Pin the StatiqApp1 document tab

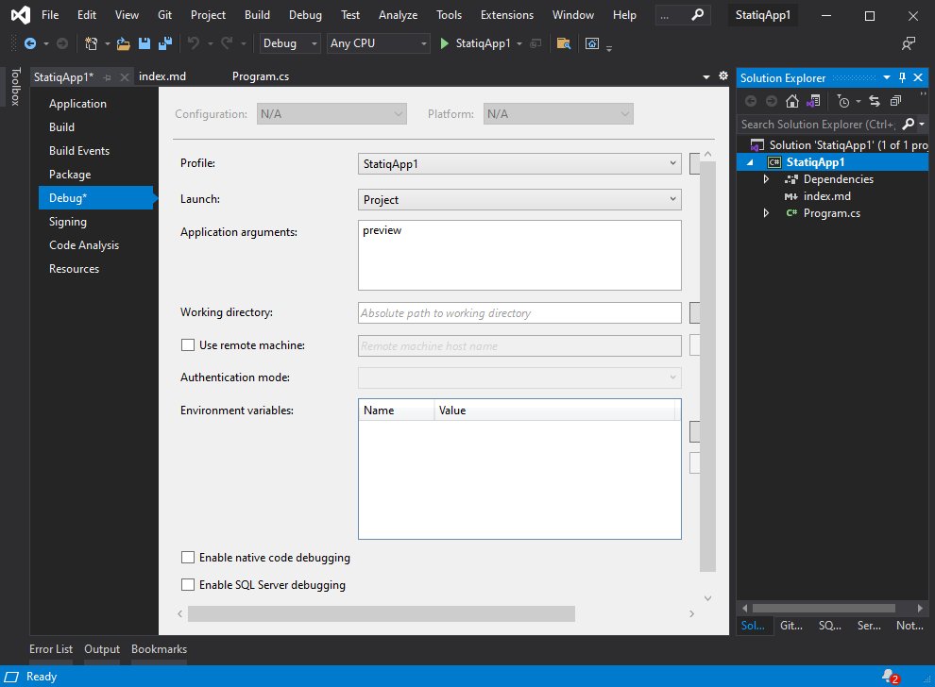pyautogui.click(x=108, y=77)
